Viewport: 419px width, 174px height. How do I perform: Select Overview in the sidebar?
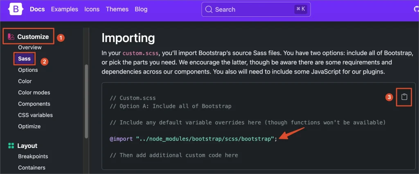(30, 47)
